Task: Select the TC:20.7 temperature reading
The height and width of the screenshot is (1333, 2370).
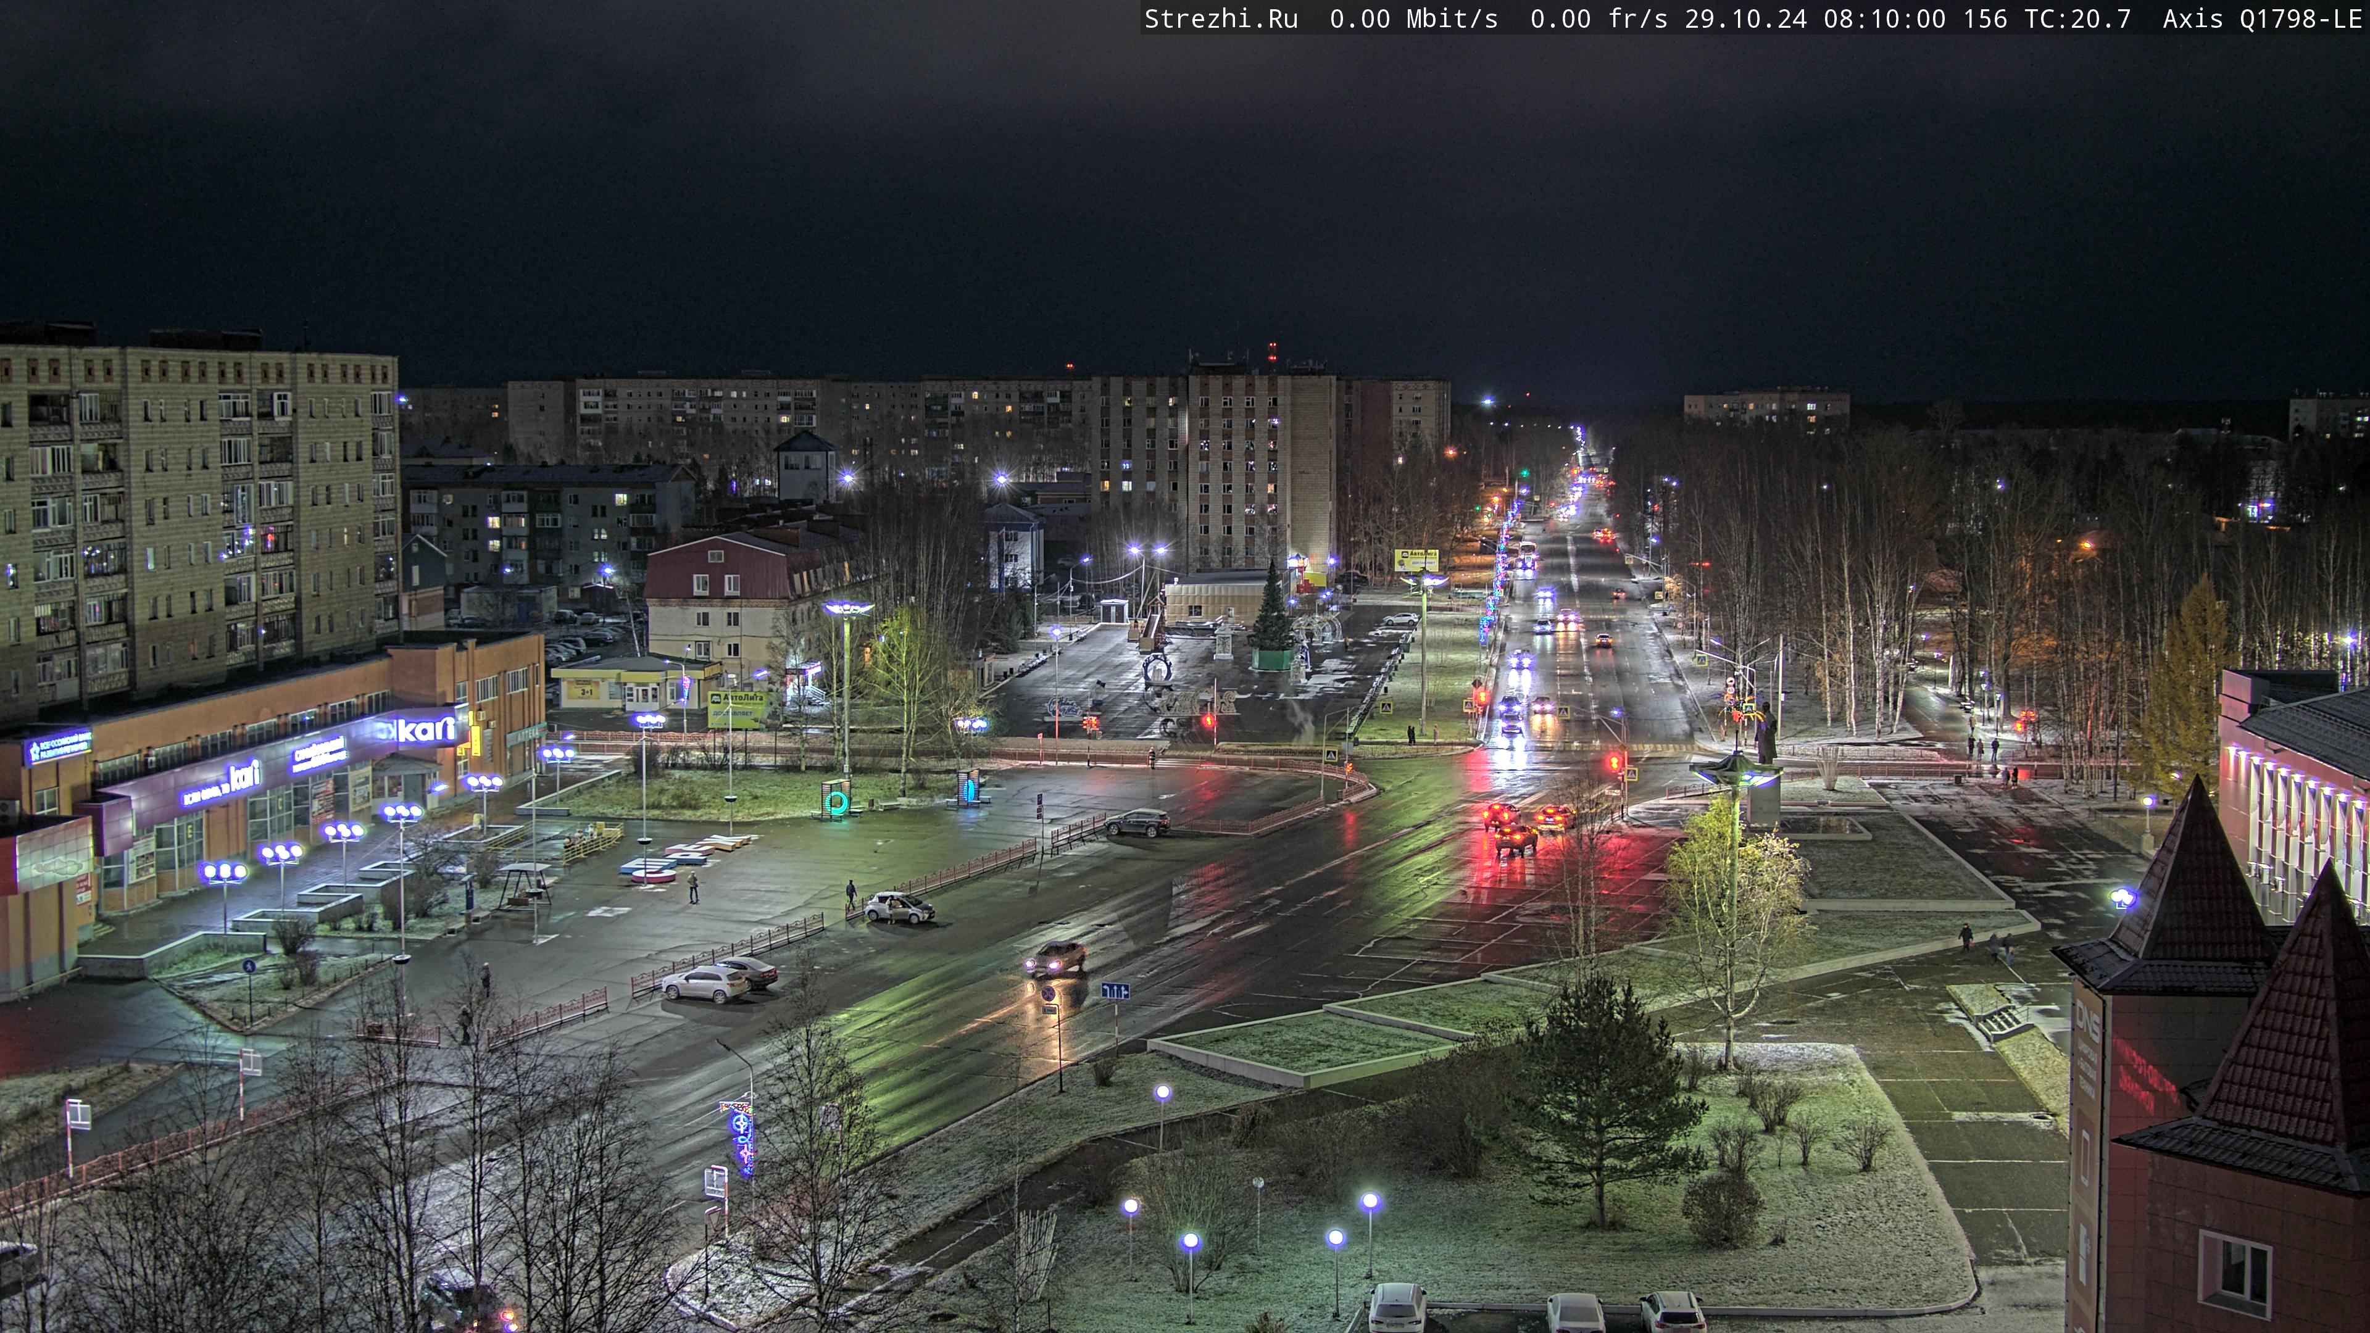Action: click(x=2077, y=19)
